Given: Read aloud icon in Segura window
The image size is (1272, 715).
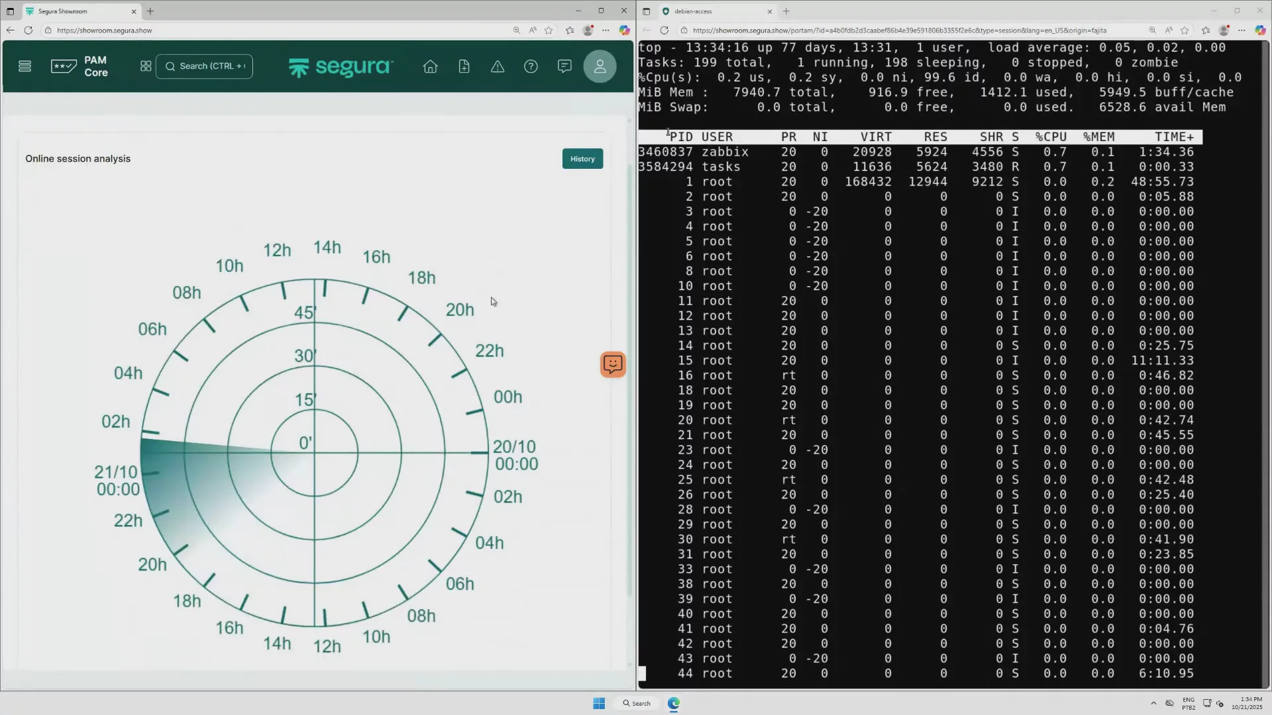Looking at the screenshot, I should (532, 30).
